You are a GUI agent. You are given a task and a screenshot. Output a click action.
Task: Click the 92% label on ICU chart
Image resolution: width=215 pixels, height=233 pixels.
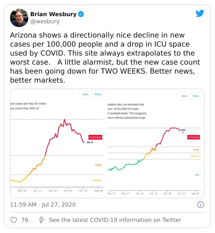tap(183, 130)
